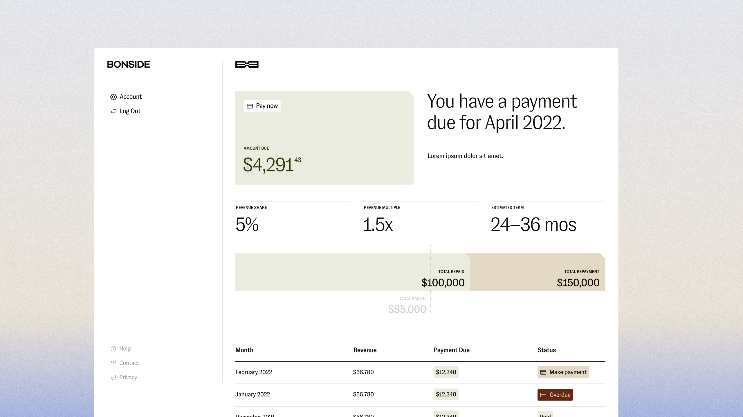Click the card icon in Pay now
The image size is (743, 417).
(250, 106)
